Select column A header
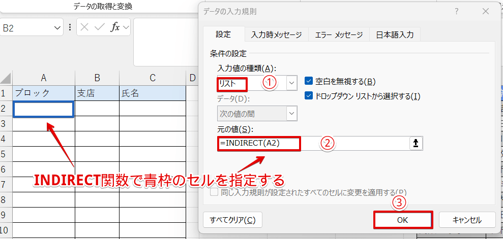 (44, 78)
